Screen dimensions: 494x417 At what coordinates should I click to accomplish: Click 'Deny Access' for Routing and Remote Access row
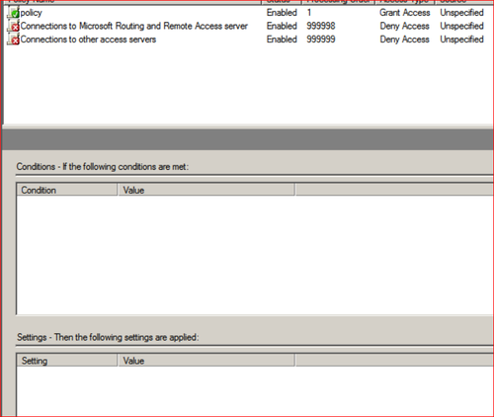[x=405, y=26]
